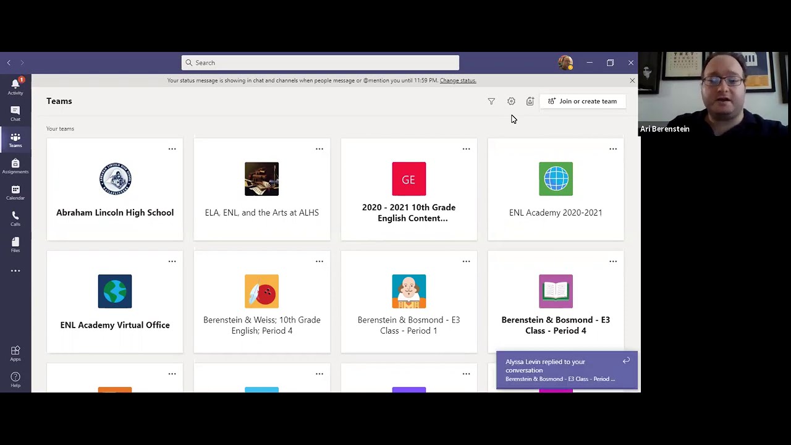Screen dimensions: 791x445
Task: Select the Teams sidebar icon
Action: 15,140
